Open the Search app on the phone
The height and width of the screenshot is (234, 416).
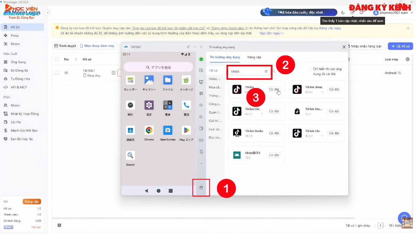[130, 155]
